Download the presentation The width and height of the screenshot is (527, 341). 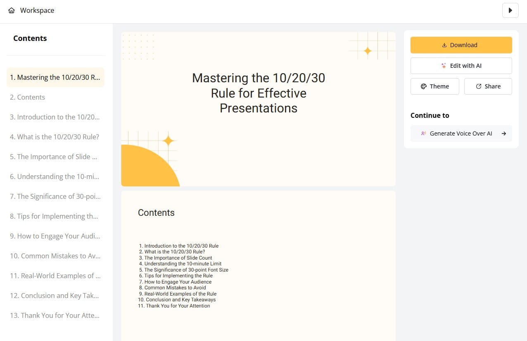coord(461,45)
